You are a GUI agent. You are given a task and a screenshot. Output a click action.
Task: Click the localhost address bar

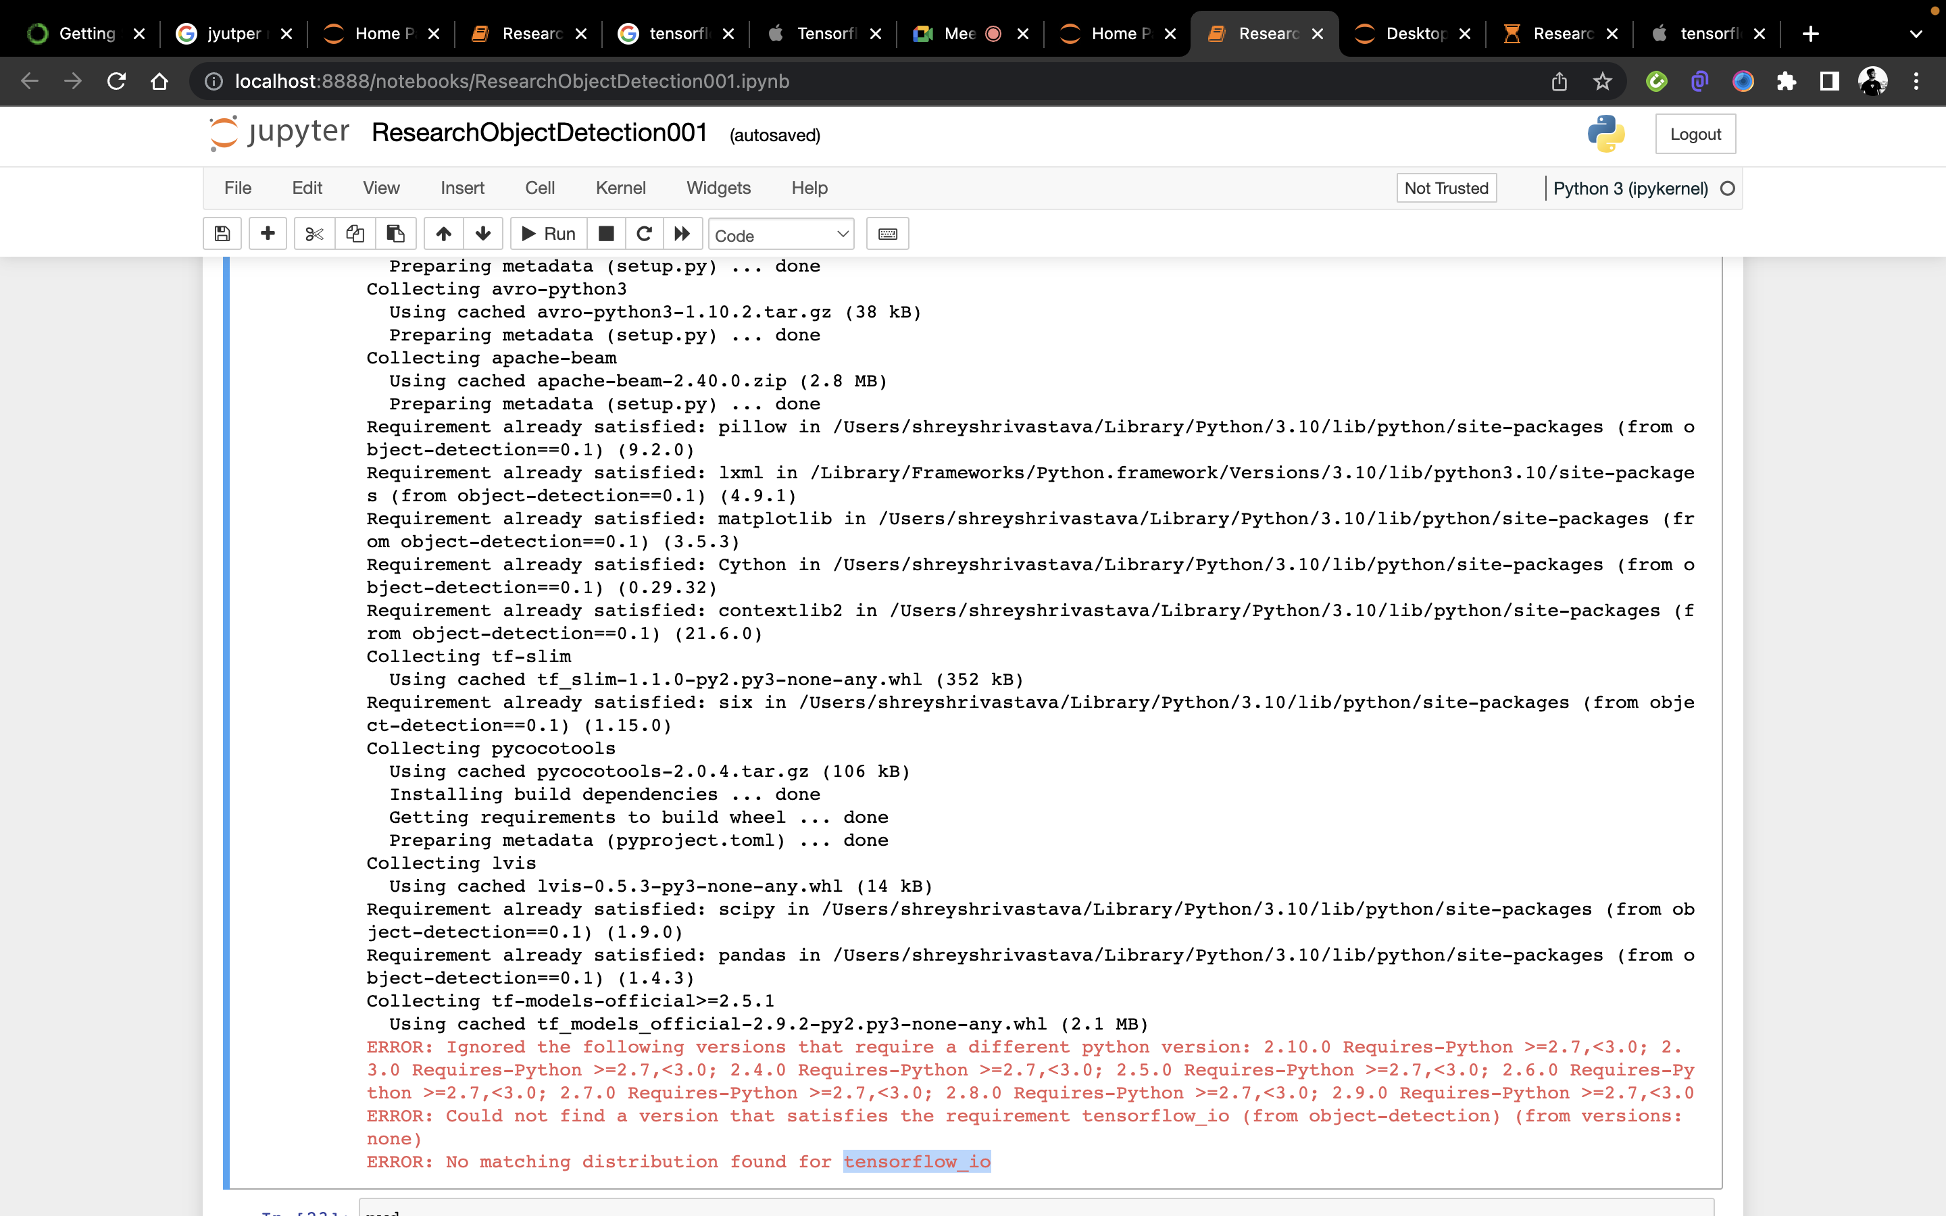512,81
